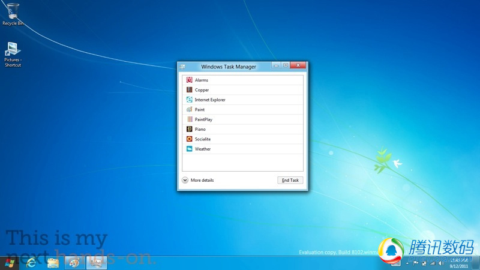This screenshot has width=480, height=270.
Task: Select the Internet Explorer icon in Task Manager
Action: tap(190, 100)
